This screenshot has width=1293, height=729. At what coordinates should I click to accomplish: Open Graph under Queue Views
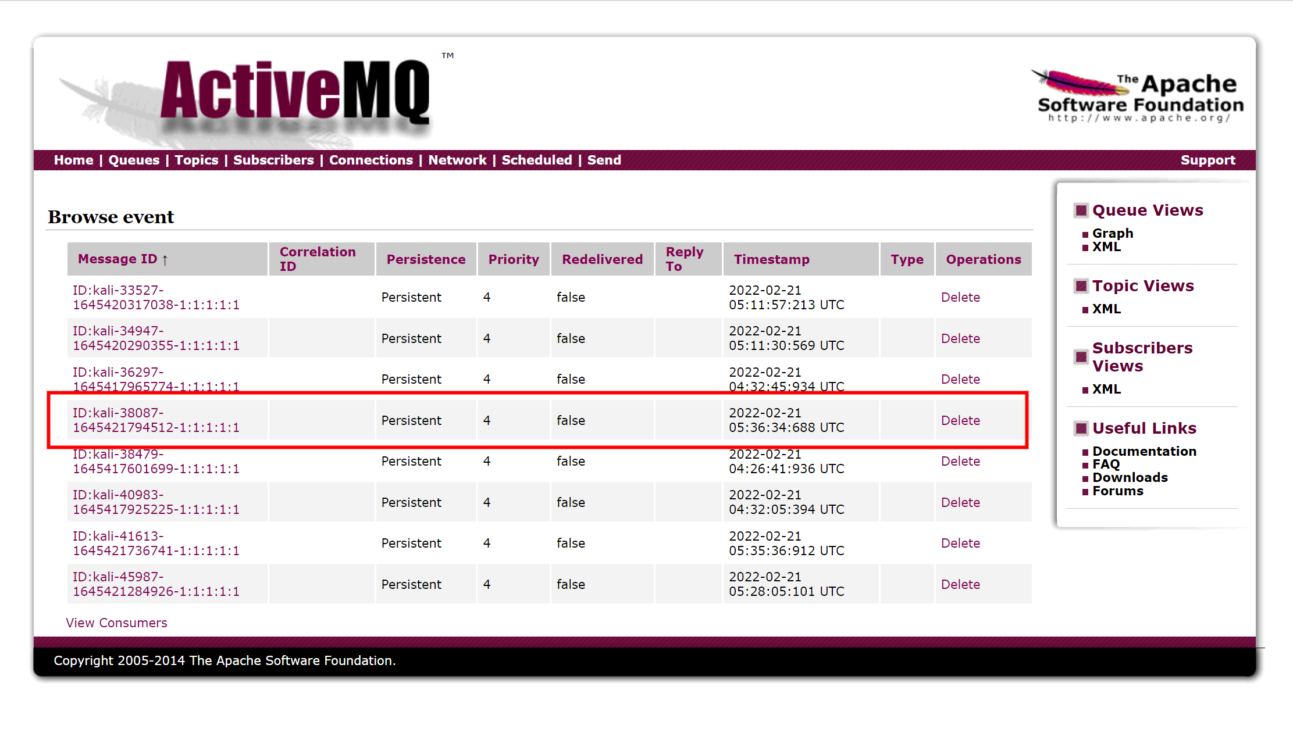(x=1112, y=233)
